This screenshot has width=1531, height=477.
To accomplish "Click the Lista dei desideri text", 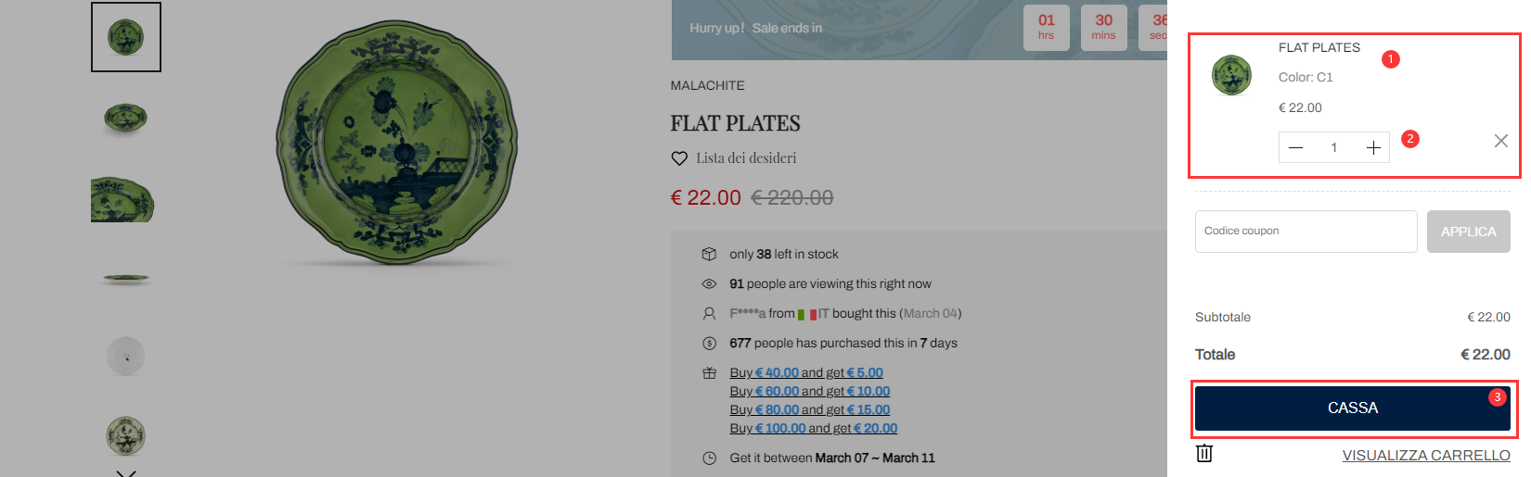I will click(x=746, y=158).
